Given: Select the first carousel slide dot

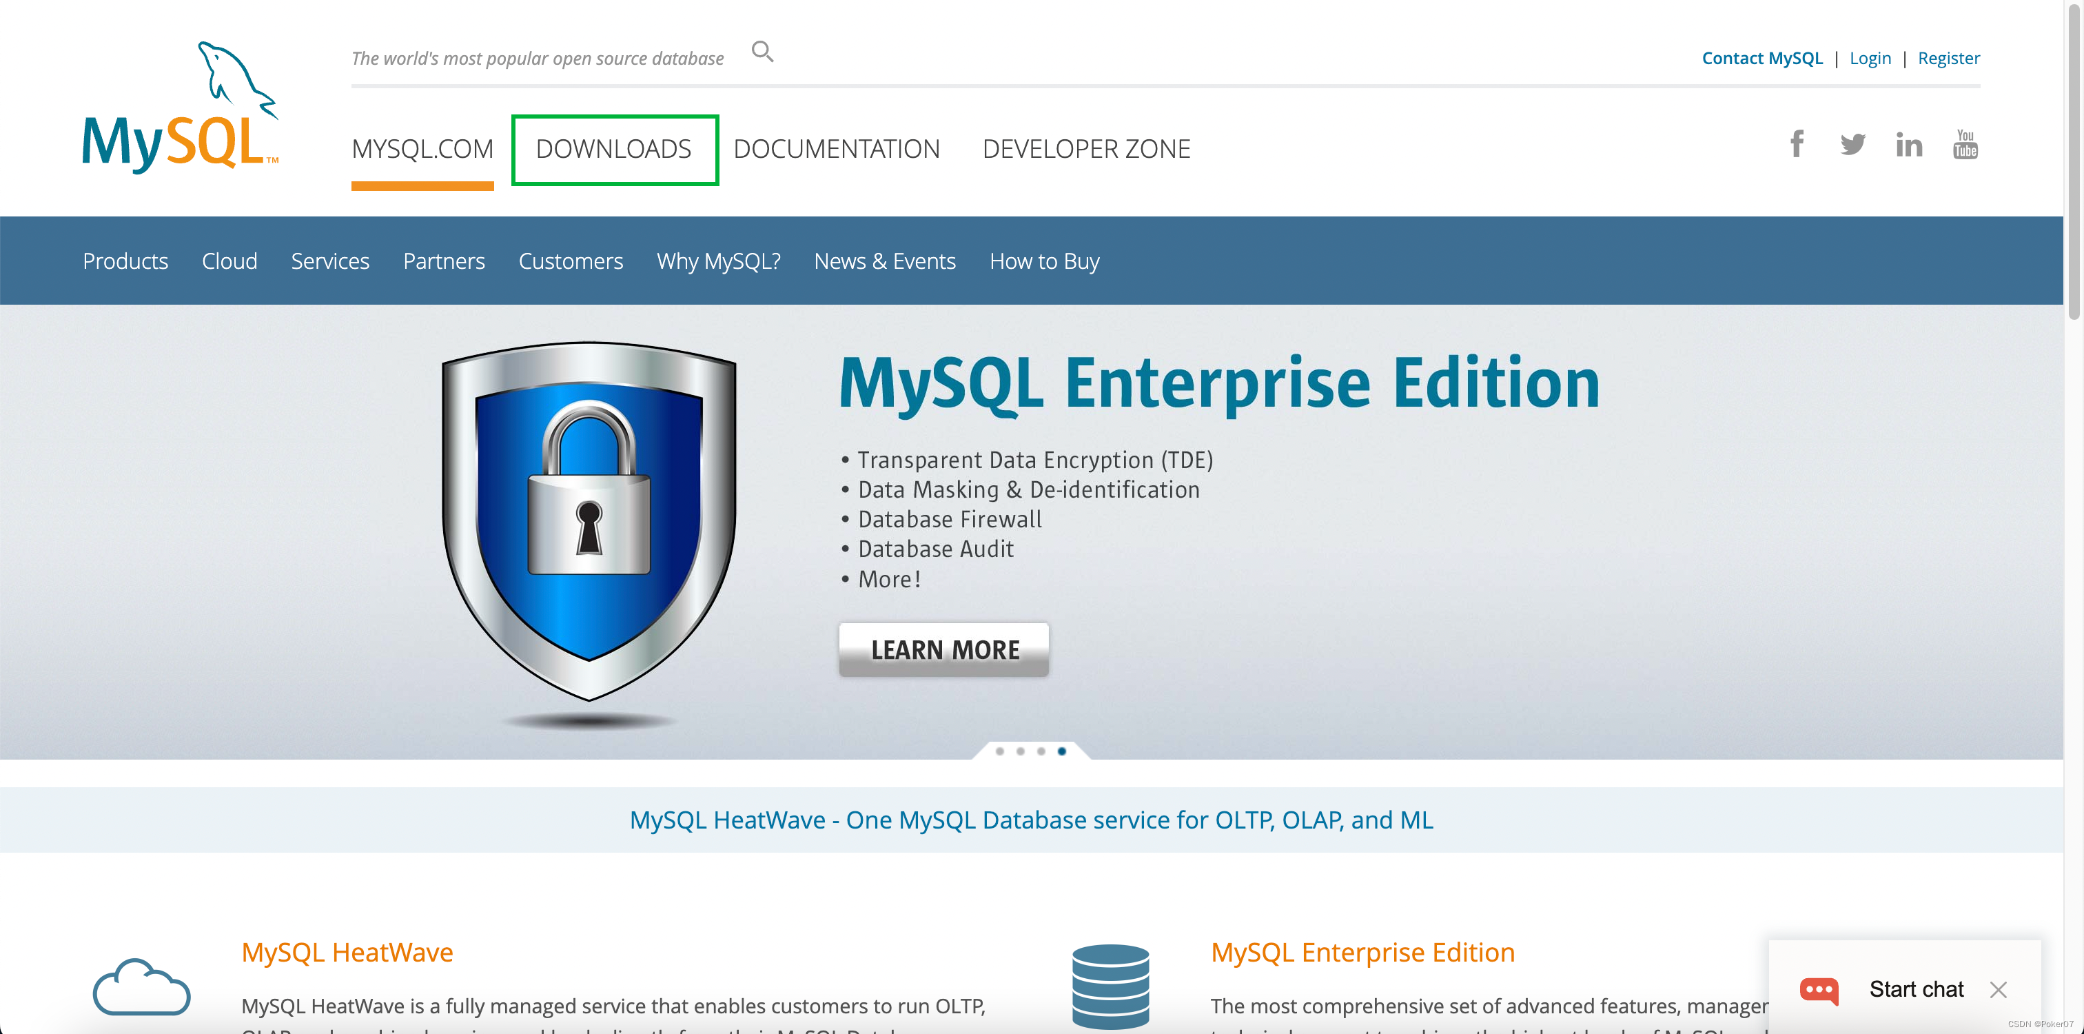Looking at the screenshot, I should [1000, 751].
